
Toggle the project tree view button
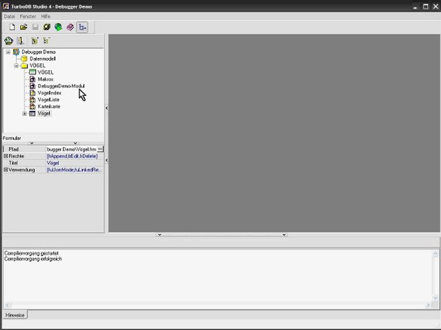(x=82, y=27)
